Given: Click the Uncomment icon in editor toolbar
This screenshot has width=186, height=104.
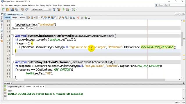Looking at the screenshot, I should click(89, 18).
